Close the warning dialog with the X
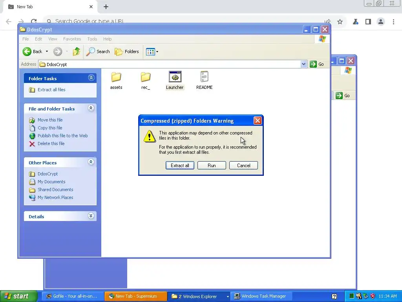Image resolution: width=402 pixels, height=302 pixels. click(x=258, y=120)
